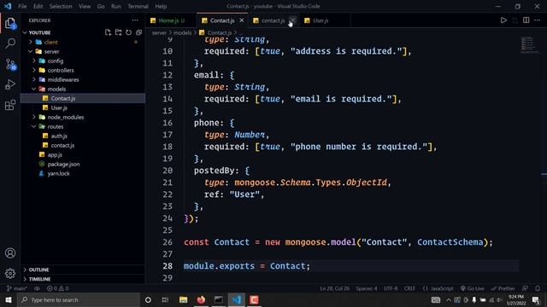This screenshot has width=547, height=307.
Task: Collapse all folders in Explorer
Action: coord(138,32)
